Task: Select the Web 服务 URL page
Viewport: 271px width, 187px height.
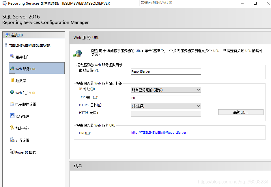Action: coord(37,68)
